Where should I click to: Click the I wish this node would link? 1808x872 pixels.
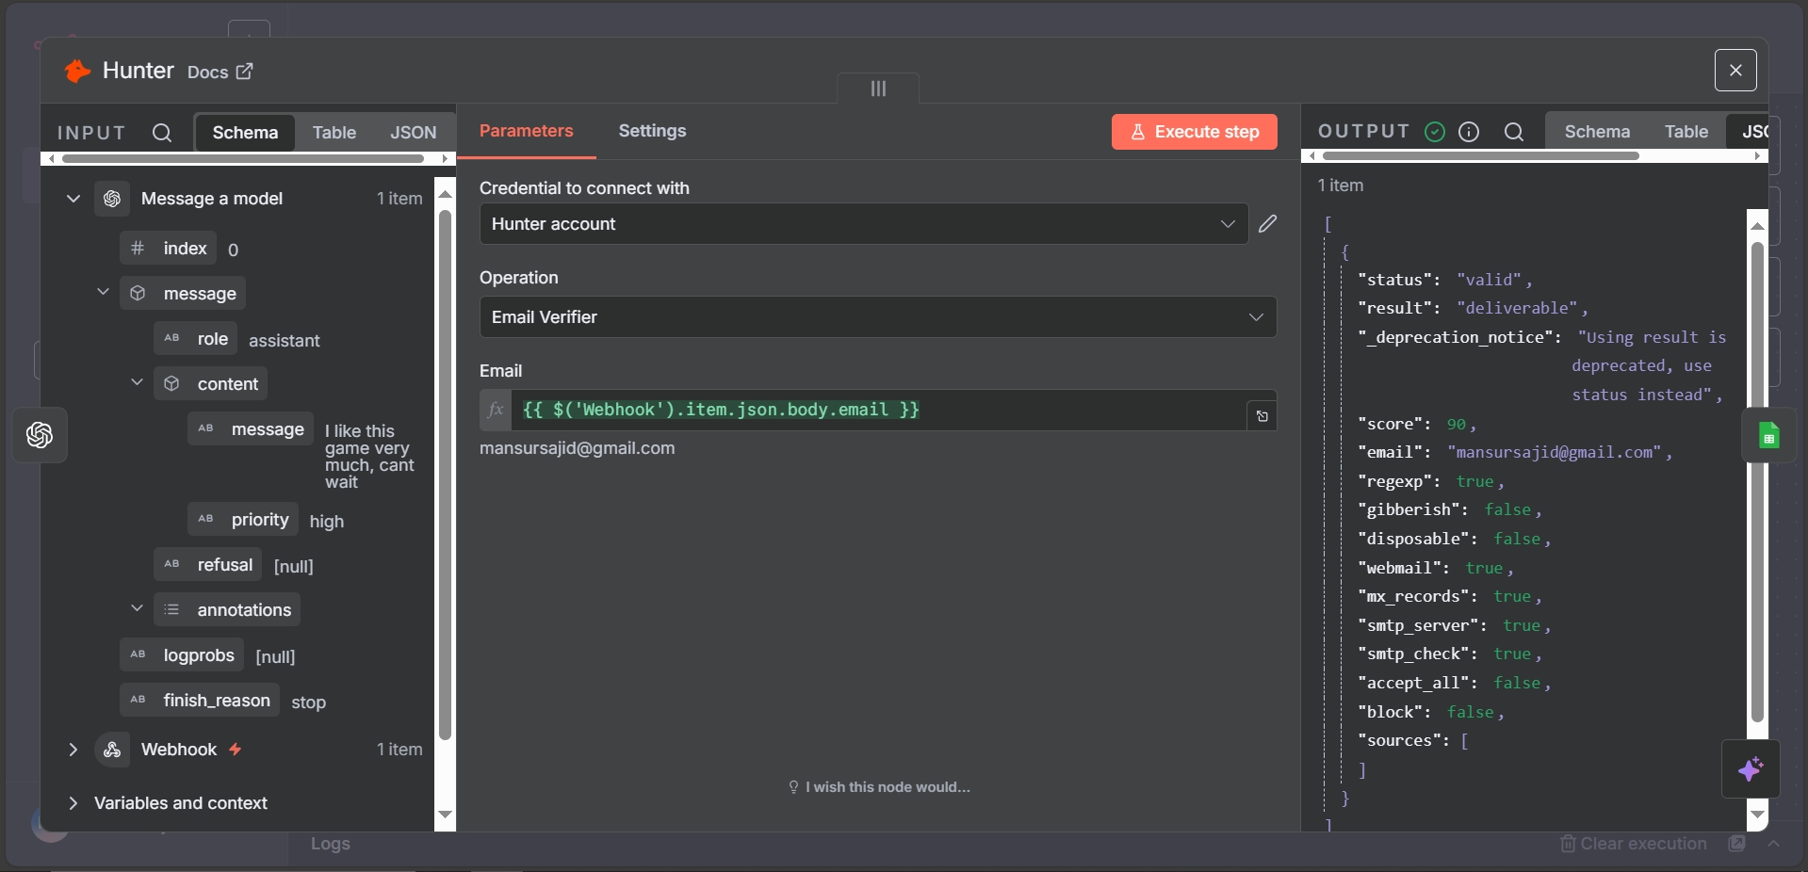tap(879, 787)
